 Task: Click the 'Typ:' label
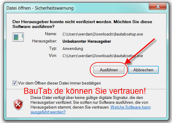point(53,48)
